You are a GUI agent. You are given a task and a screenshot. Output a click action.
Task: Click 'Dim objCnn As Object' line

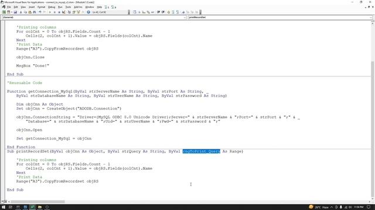[x=39, y=104]
